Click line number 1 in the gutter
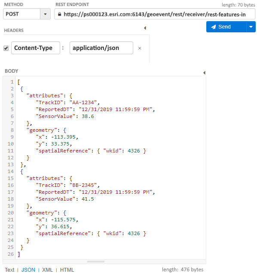The image size is (257, 273). pos(12,82)
